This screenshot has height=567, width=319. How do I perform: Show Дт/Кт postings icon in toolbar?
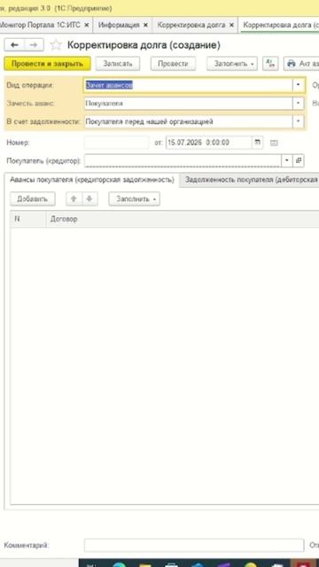coord(270,64)
